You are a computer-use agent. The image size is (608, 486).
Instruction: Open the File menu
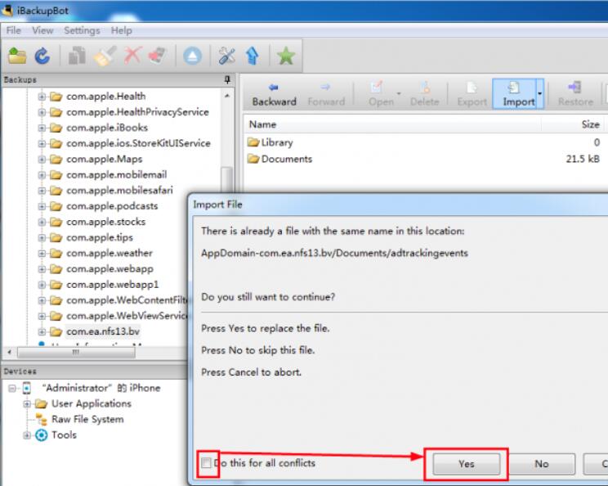(14, 30)
